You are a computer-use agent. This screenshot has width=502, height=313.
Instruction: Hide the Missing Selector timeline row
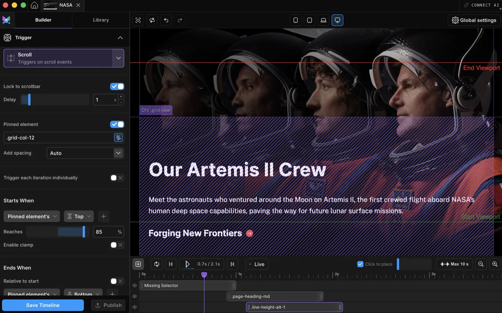[x=135, y=285]
